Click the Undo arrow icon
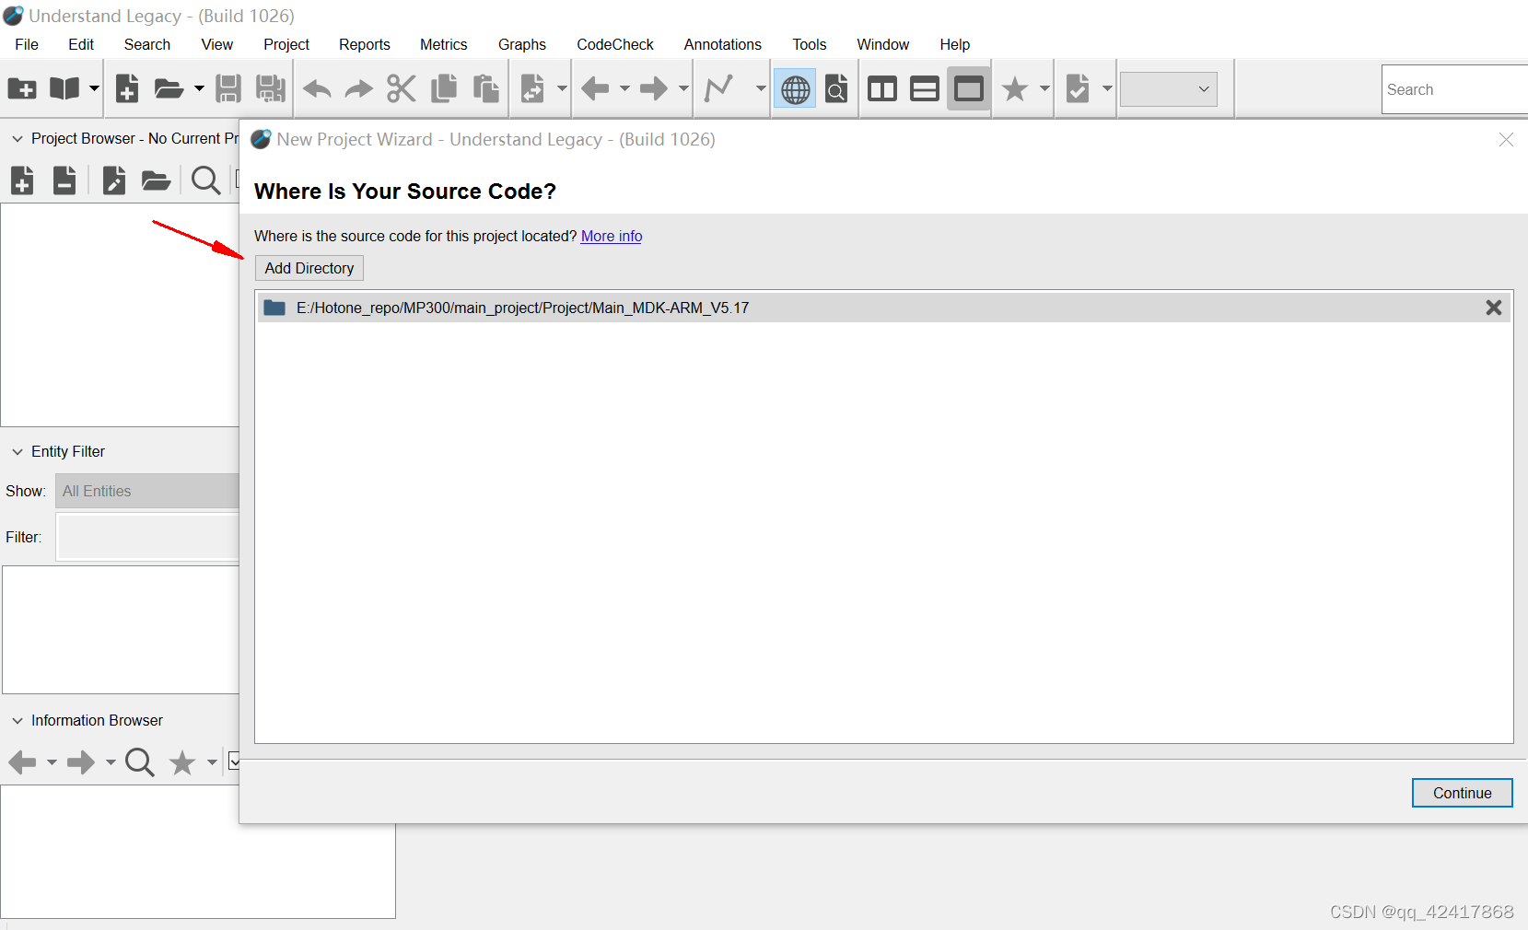The width and height of the screenshot is (1528, 930). tap(317, 89)
